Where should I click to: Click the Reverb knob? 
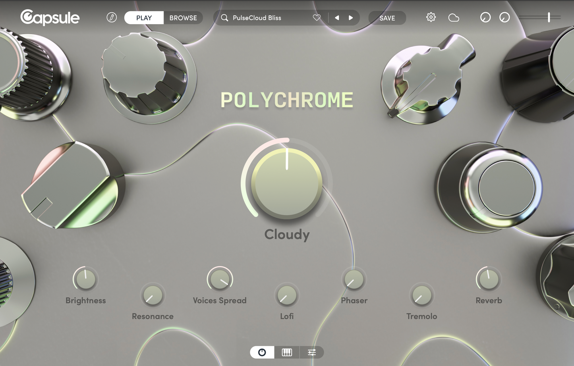489,279
